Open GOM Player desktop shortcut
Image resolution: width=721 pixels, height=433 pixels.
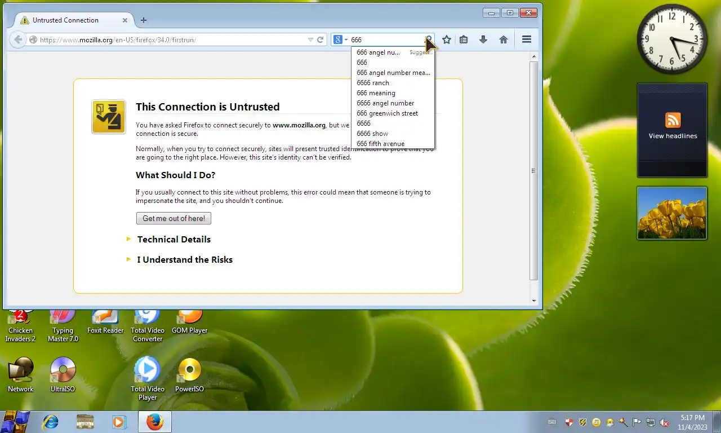pyautogui.click(x=190, y=322)
